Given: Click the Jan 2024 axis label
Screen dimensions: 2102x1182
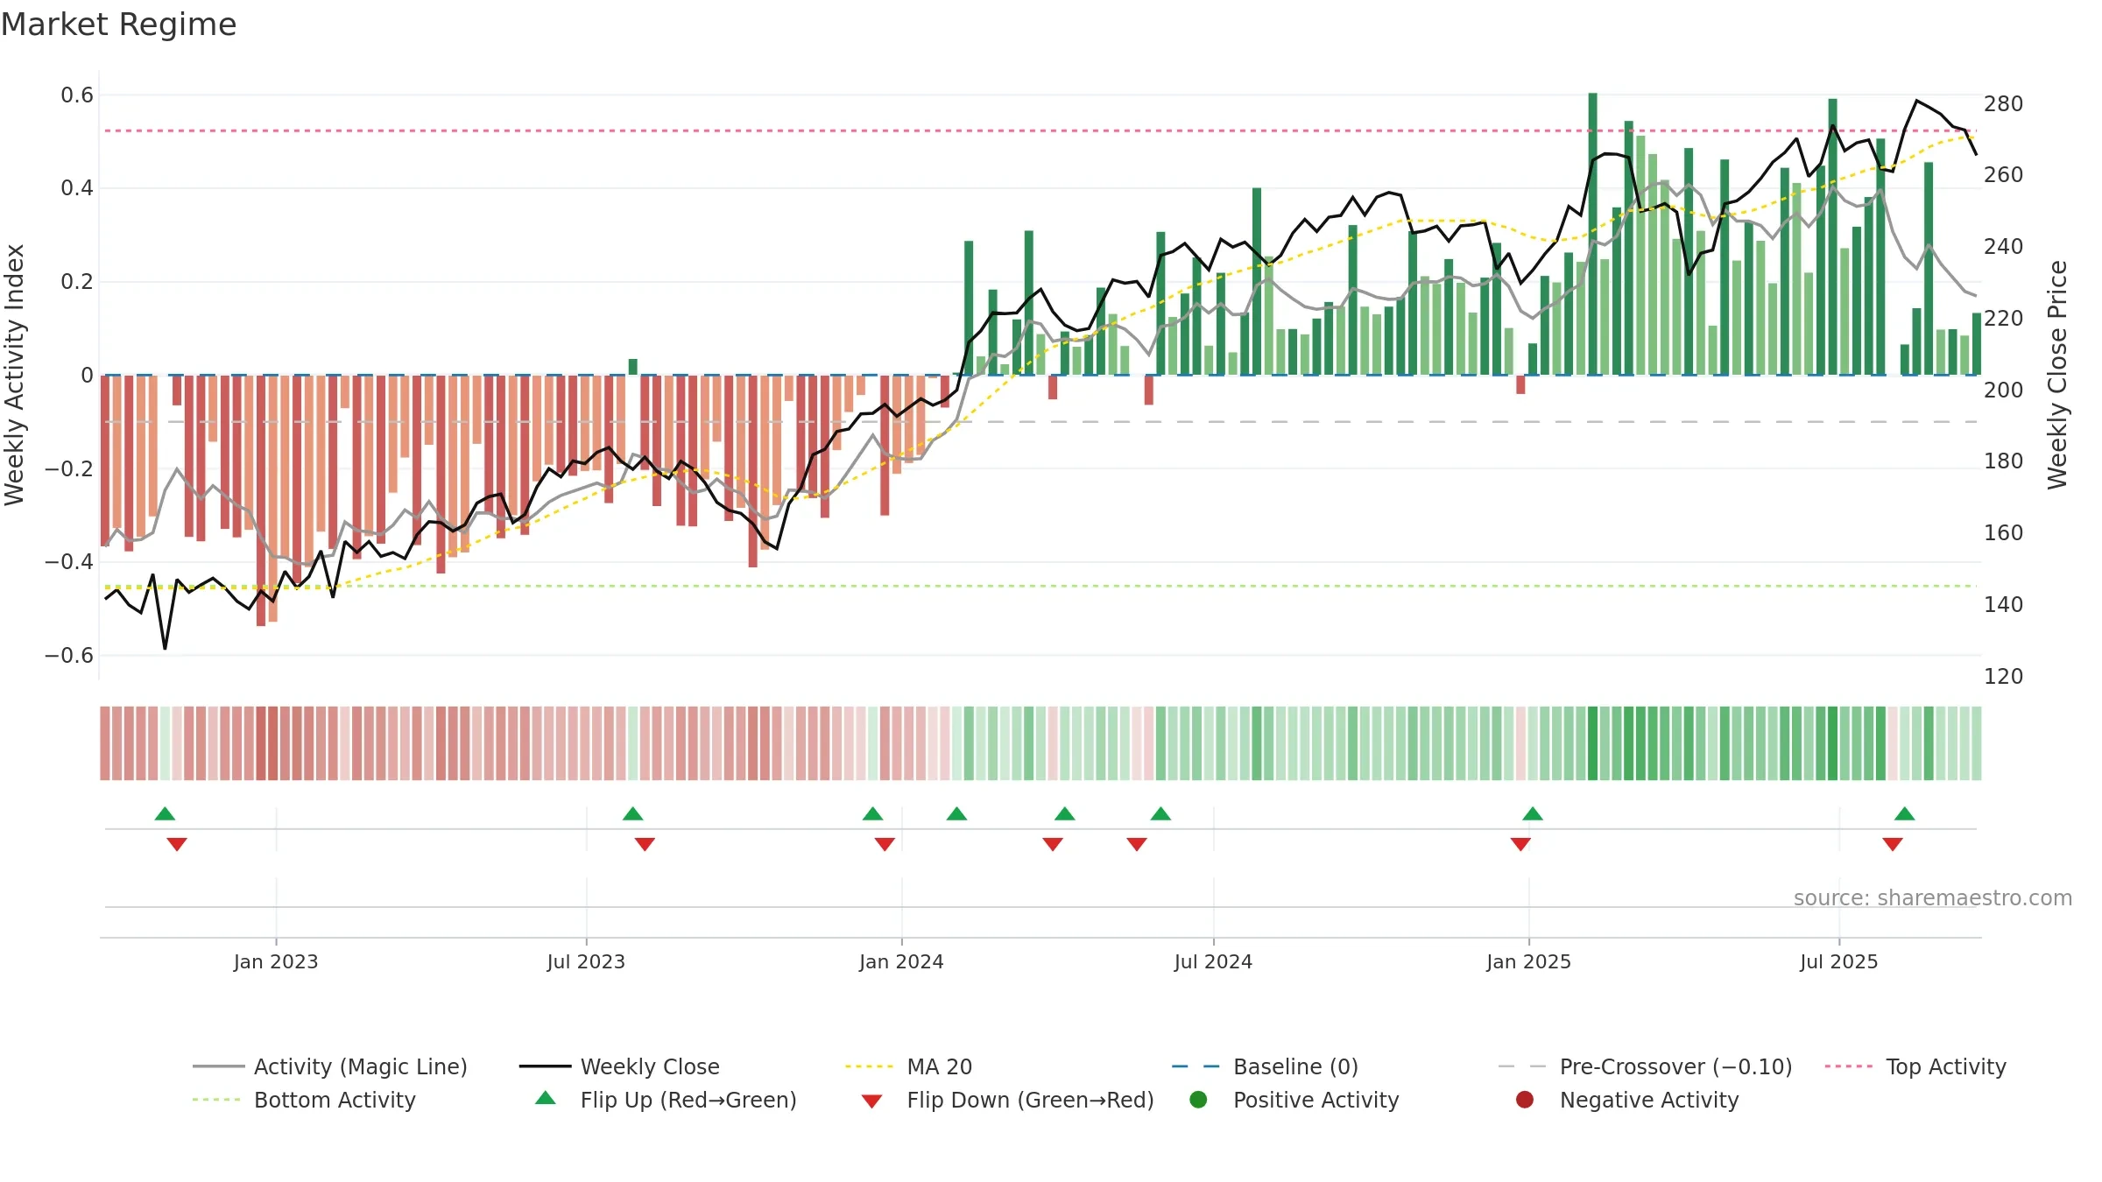Looking at the screenshot, I should [x=901, y=962].
